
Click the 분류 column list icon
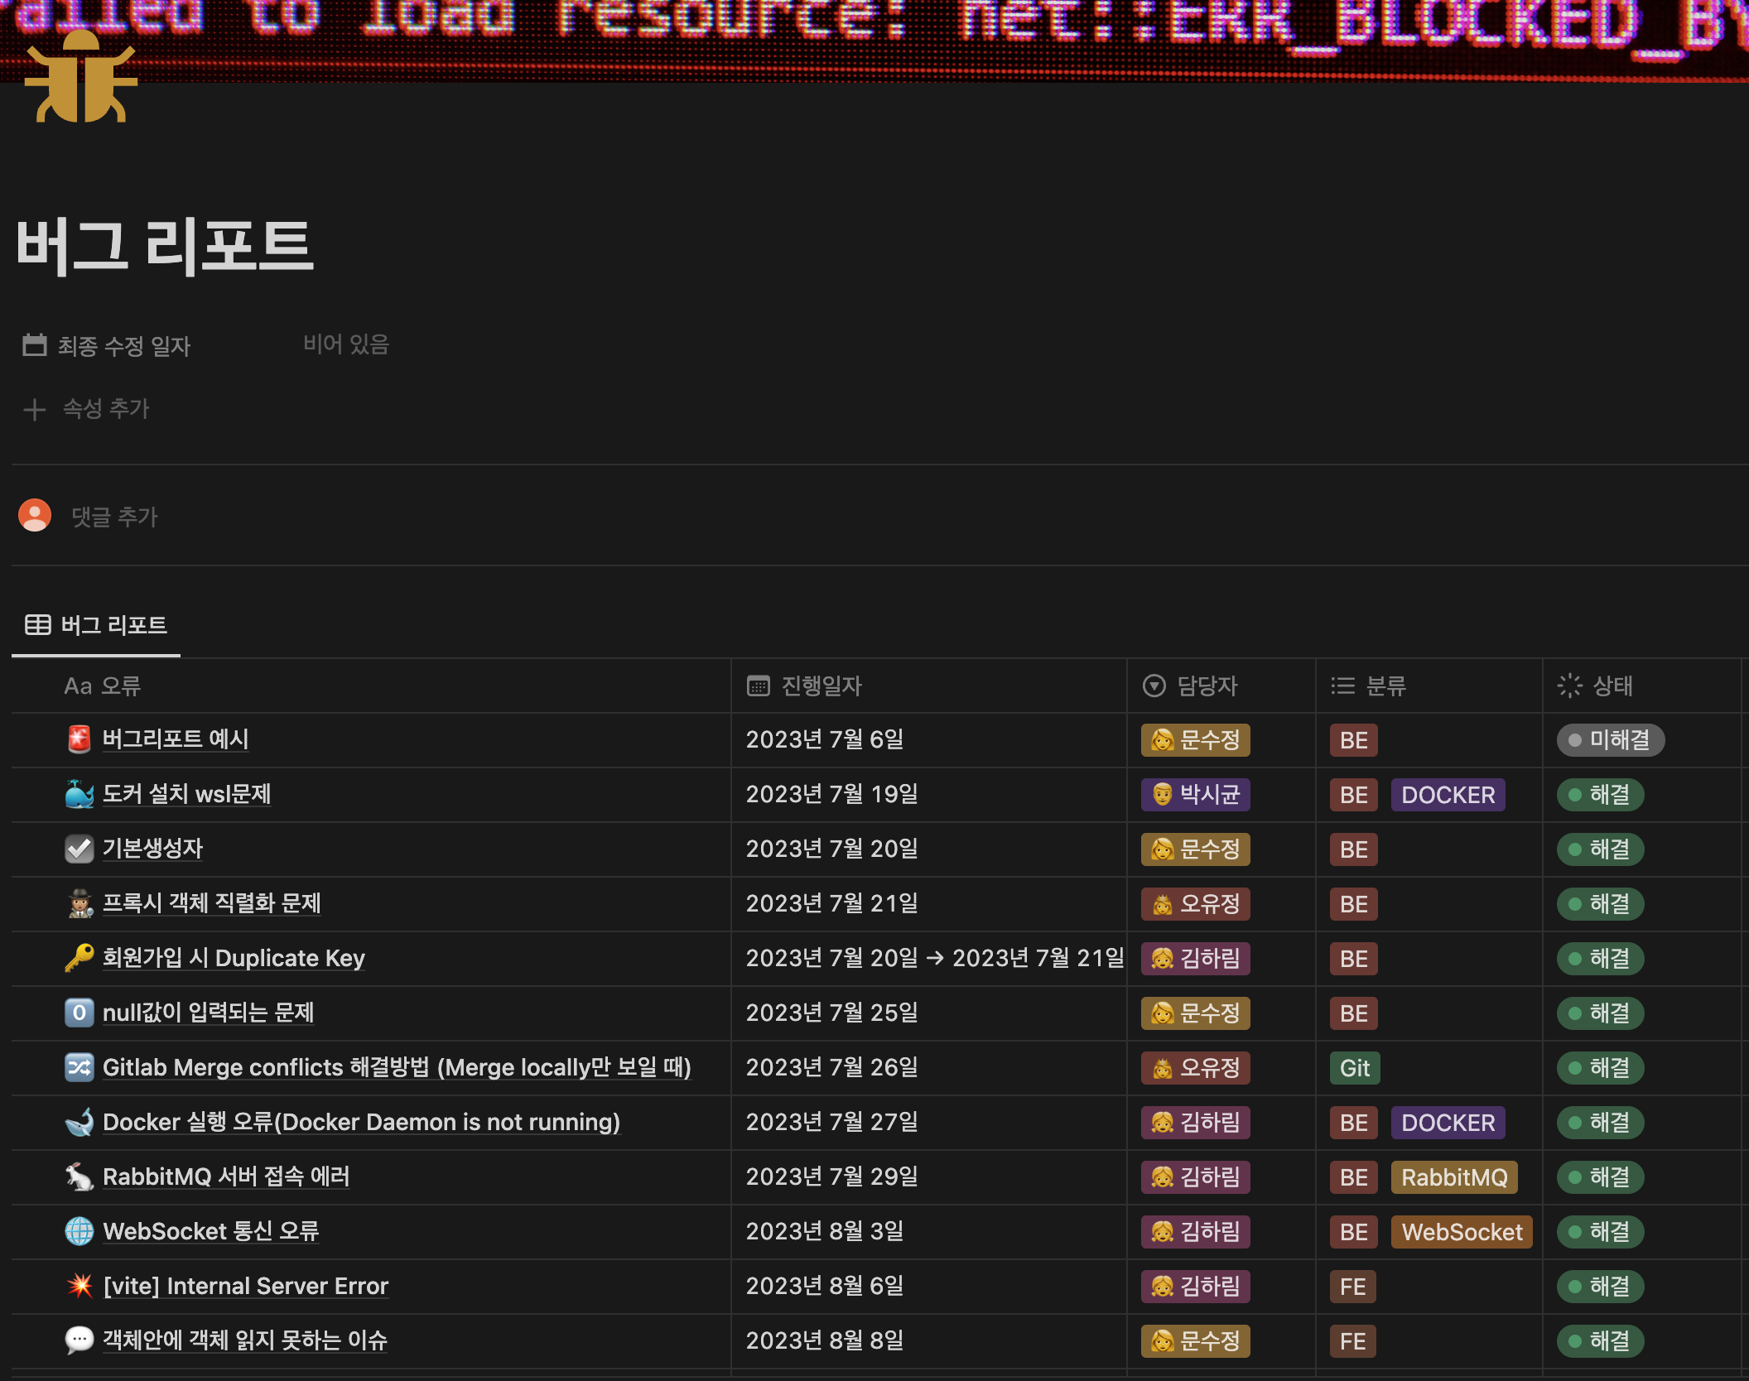tap(1342, 686)
